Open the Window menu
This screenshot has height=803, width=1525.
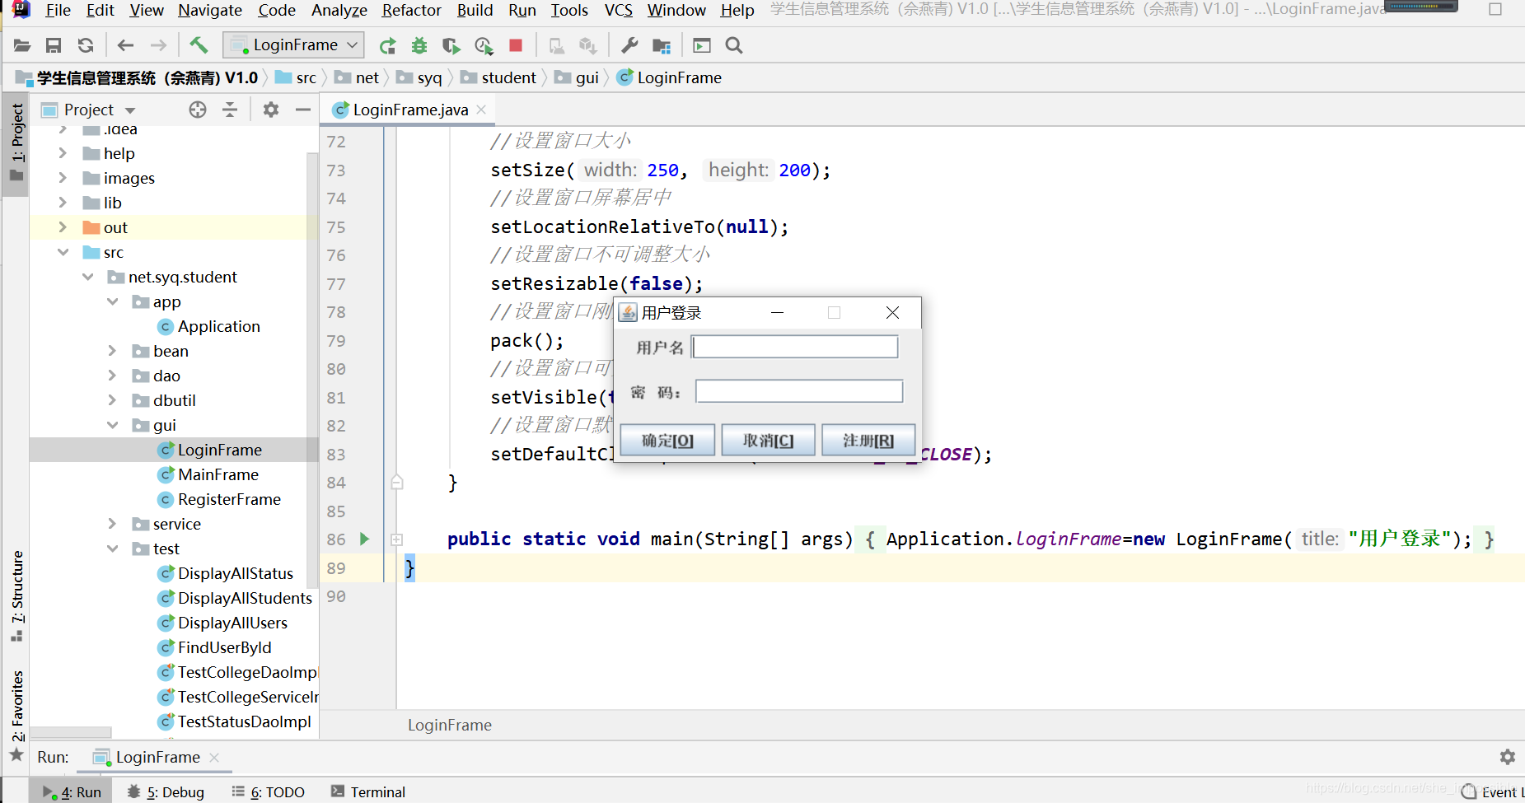(x=676, y=10)
